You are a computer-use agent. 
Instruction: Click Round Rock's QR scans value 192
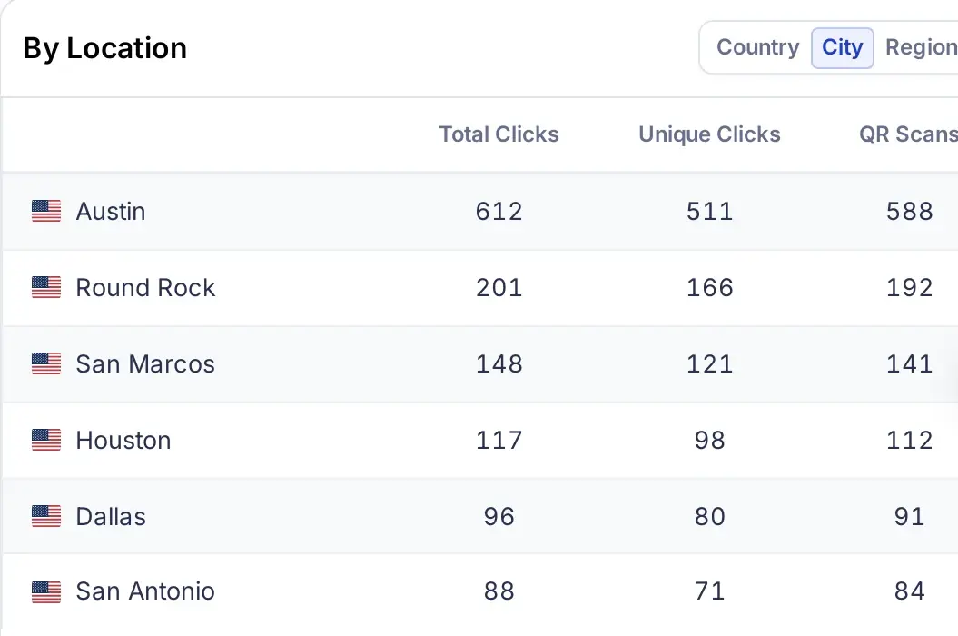coord(910,288)
